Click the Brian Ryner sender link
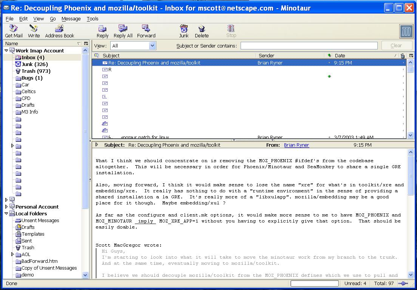Screen dimensions: 417x290 pos(297,145)
